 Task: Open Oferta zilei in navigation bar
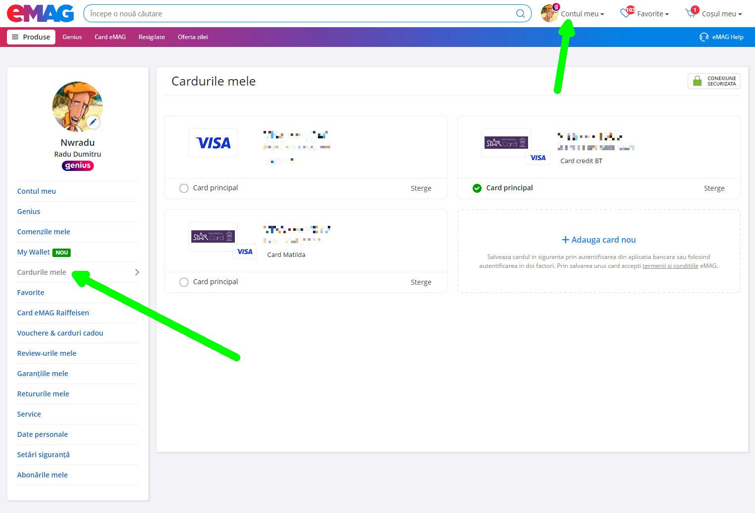pos(193,37)
